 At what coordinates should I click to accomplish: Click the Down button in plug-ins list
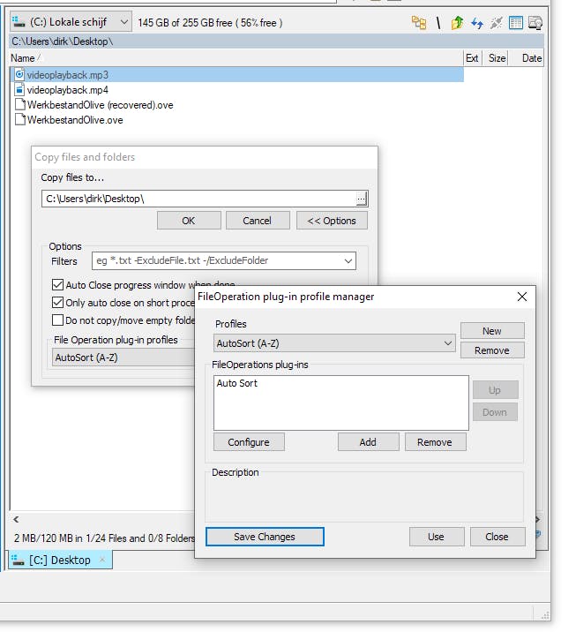(x=495, y=412)
